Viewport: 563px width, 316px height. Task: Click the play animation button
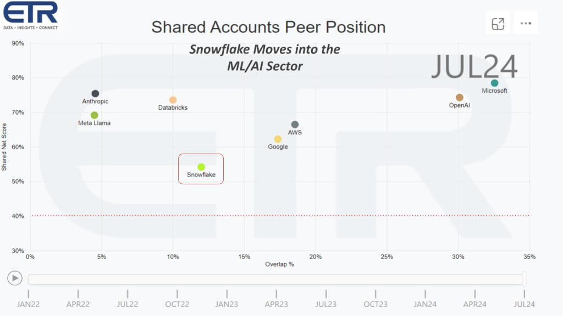[15, 278]
